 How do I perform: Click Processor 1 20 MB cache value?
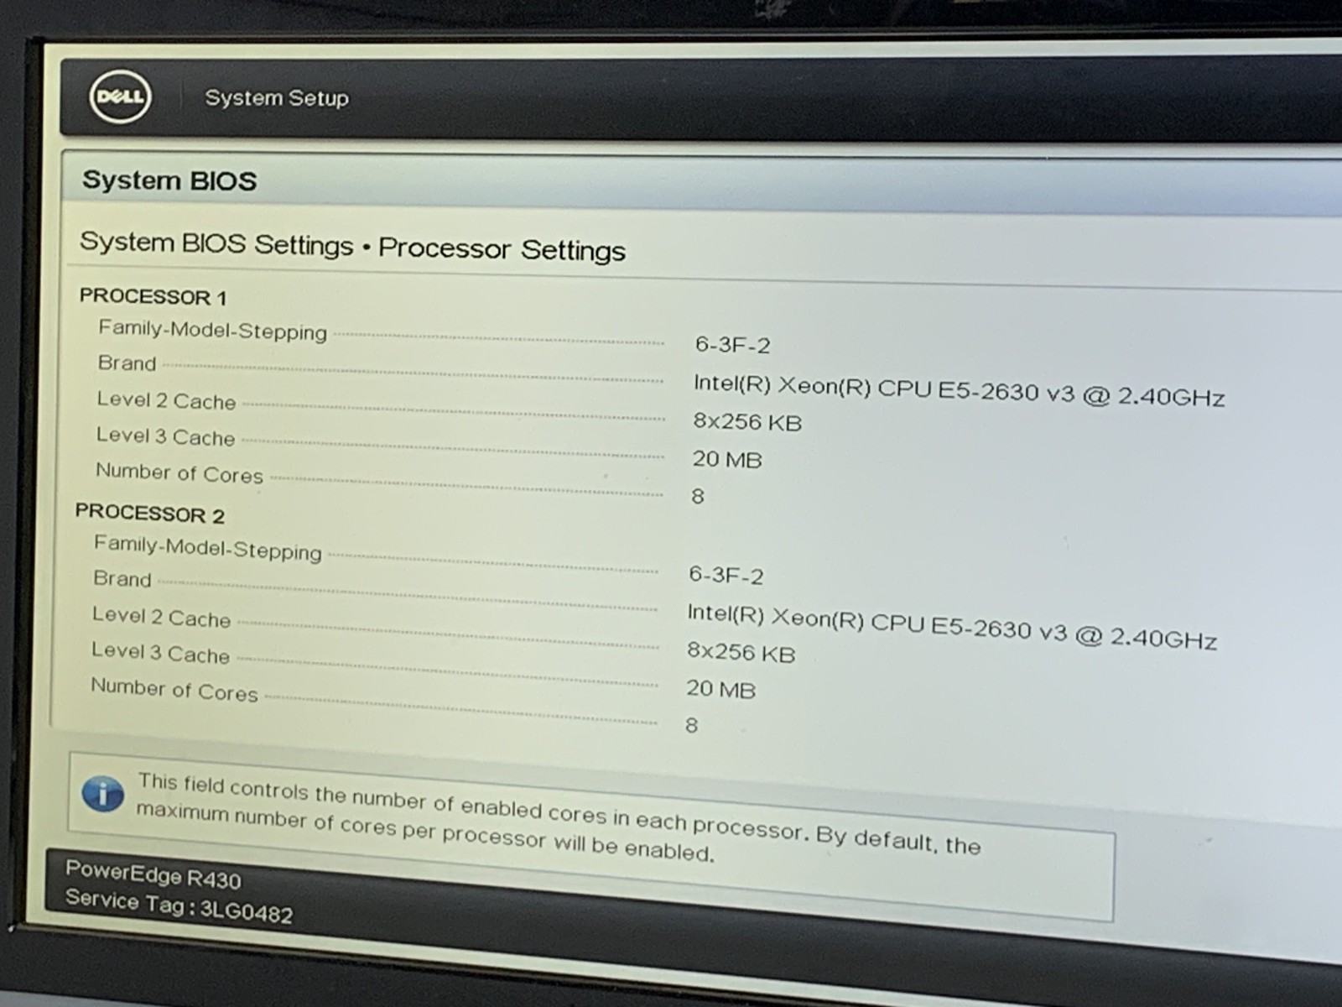[x=727, y=459]
